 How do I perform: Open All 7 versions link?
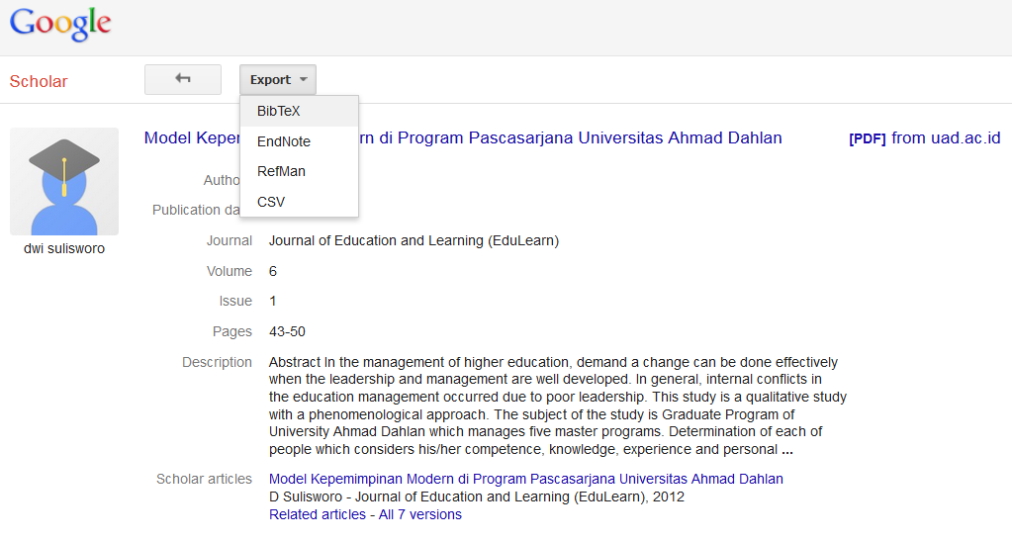tap(420, 514)
